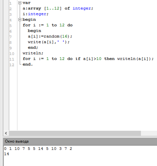Screen dimensions: 157x166
Task: Click output row '0 1 10 7 5 5 14...'
Action: (x=38, y=149)
